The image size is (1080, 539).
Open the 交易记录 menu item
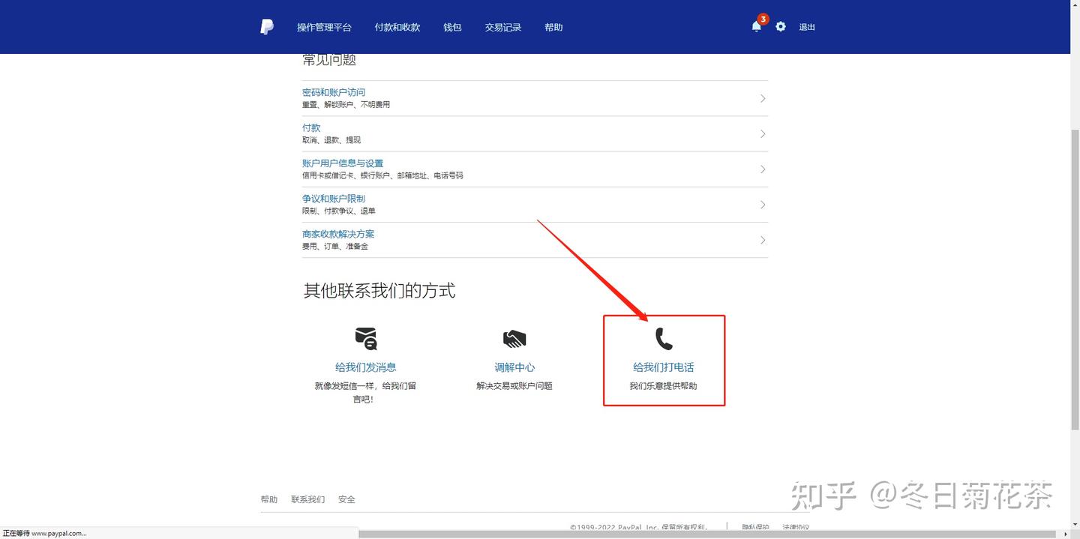(x=502, y=27)
